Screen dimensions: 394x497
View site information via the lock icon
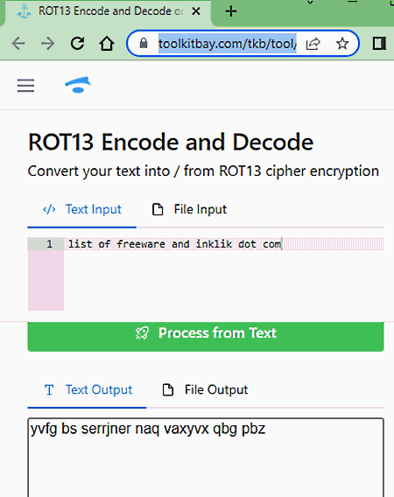tap(144, 43)
